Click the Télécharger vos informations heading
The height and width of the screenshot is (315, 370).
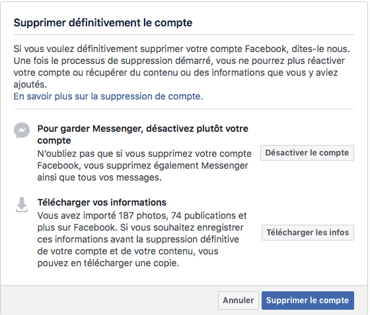point(102,202)
